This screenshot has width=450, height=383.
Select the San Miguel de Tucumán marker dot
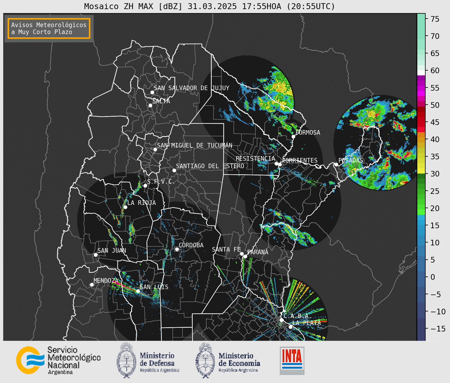155,149
